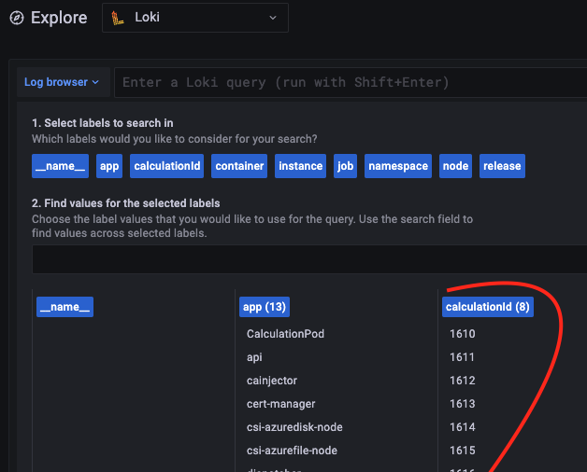587x472 pixels.
Task: Select the api app value
Action: [x=254, y=357]
